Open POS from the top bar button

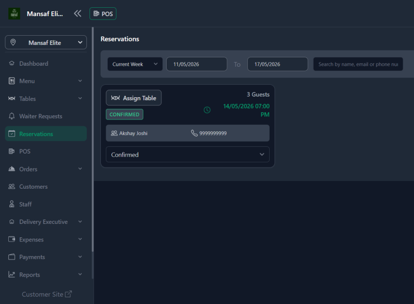point(103,14)
